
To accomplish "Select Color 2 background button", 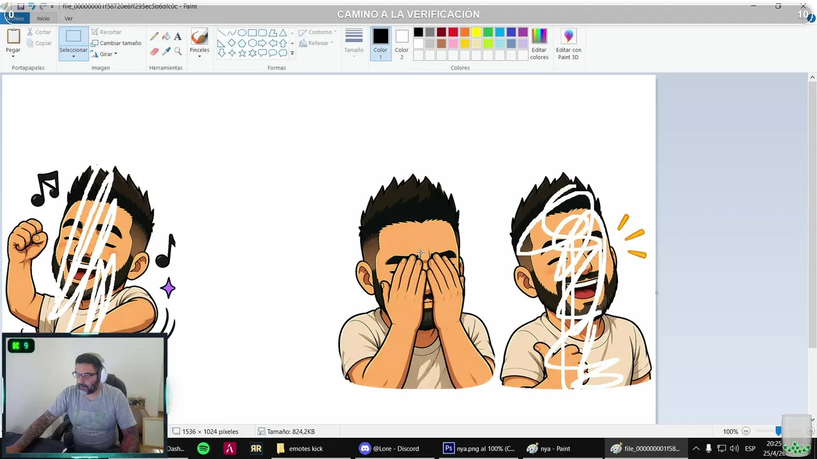I will [x=401, y=43].
